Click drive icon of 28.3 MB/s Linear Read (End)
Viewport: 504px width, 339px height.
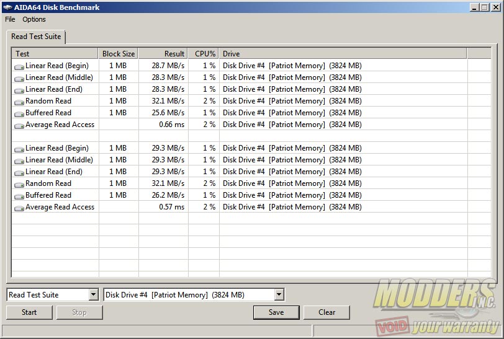[19, 90]
